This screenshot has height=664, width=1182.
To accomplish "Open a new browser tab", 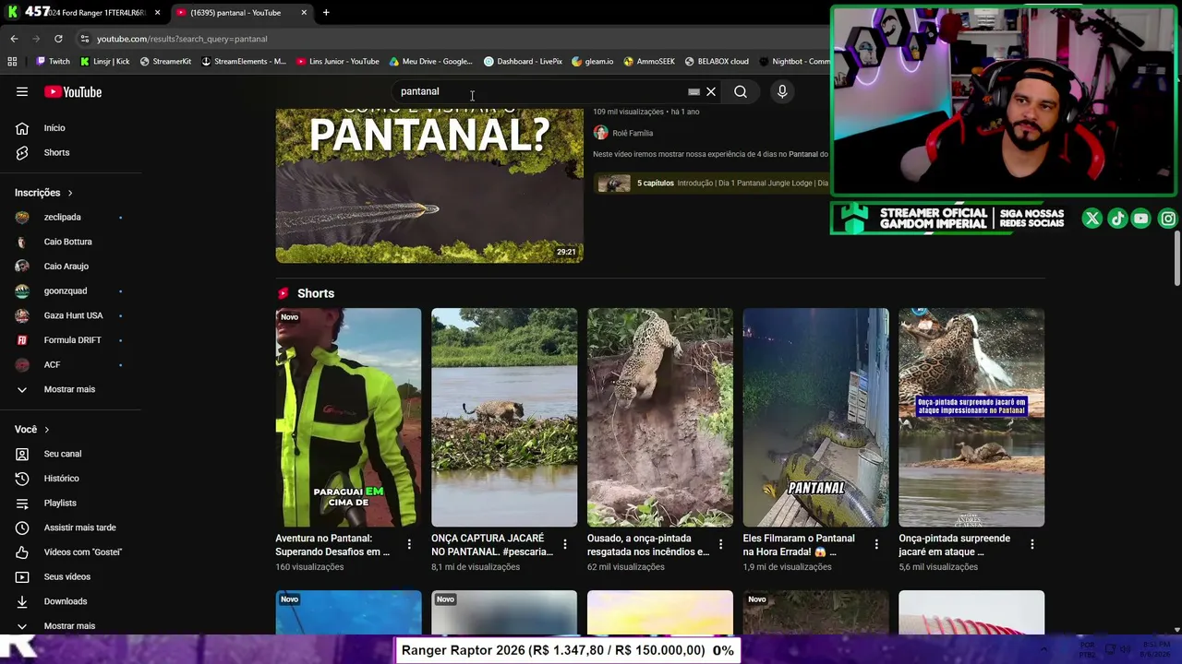I will click(x=326, y=13).
